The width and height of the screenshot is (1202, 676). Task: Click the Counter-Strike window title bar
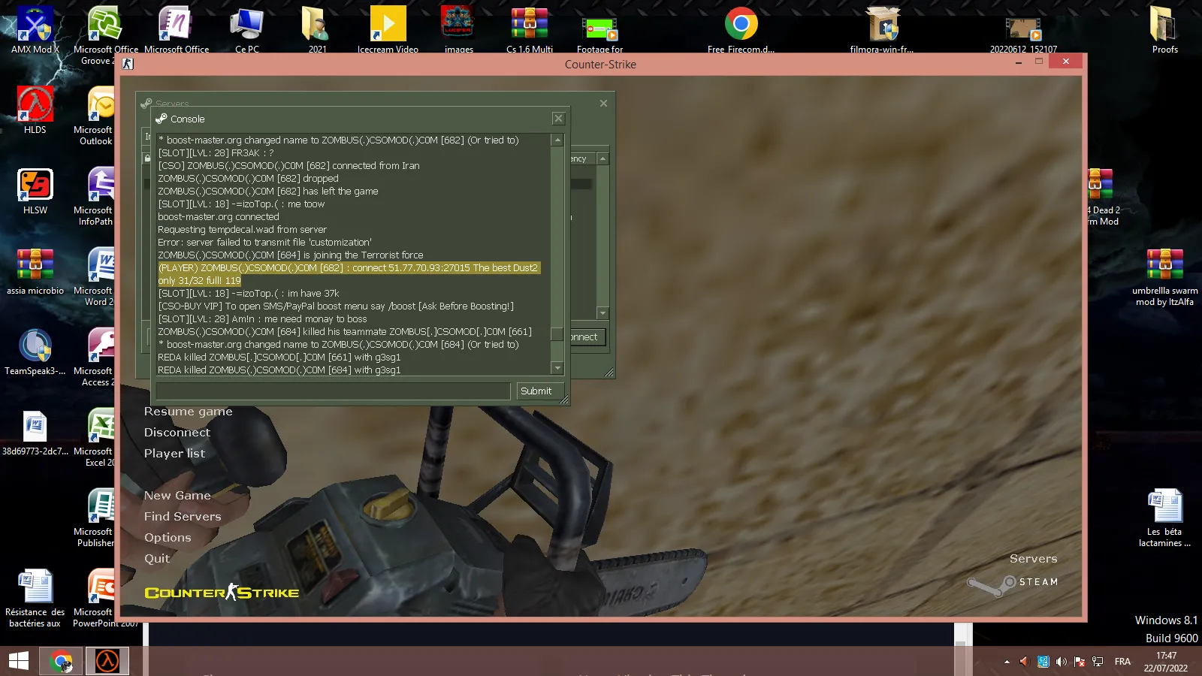click(600, 65)
